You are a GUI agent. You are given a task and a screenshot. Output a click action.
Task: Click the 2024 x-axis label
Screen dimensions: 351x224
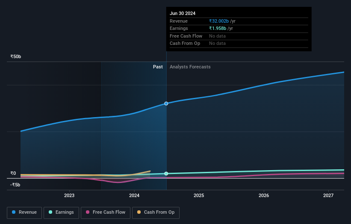pos(134,195)
